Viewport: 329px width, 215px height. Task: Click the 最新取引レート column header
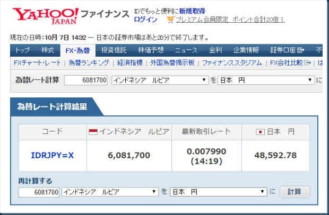[x=206, y=131]
